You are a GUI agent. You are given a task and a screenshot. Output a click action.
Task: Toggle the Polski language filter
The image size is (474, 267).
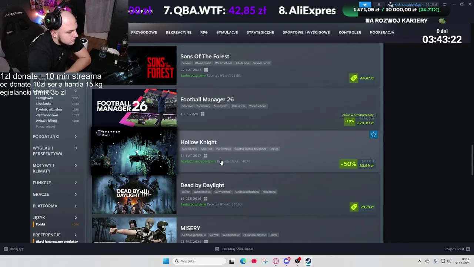click(x=56, y=224)
